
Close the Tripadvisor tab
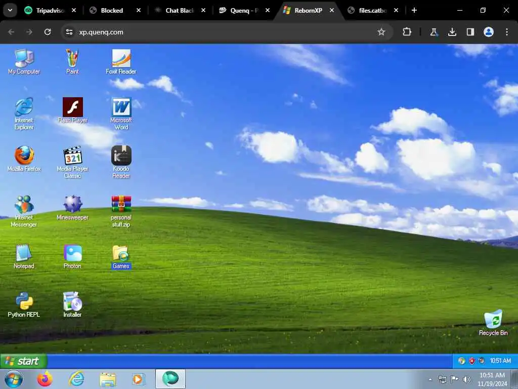click(74, 10)
